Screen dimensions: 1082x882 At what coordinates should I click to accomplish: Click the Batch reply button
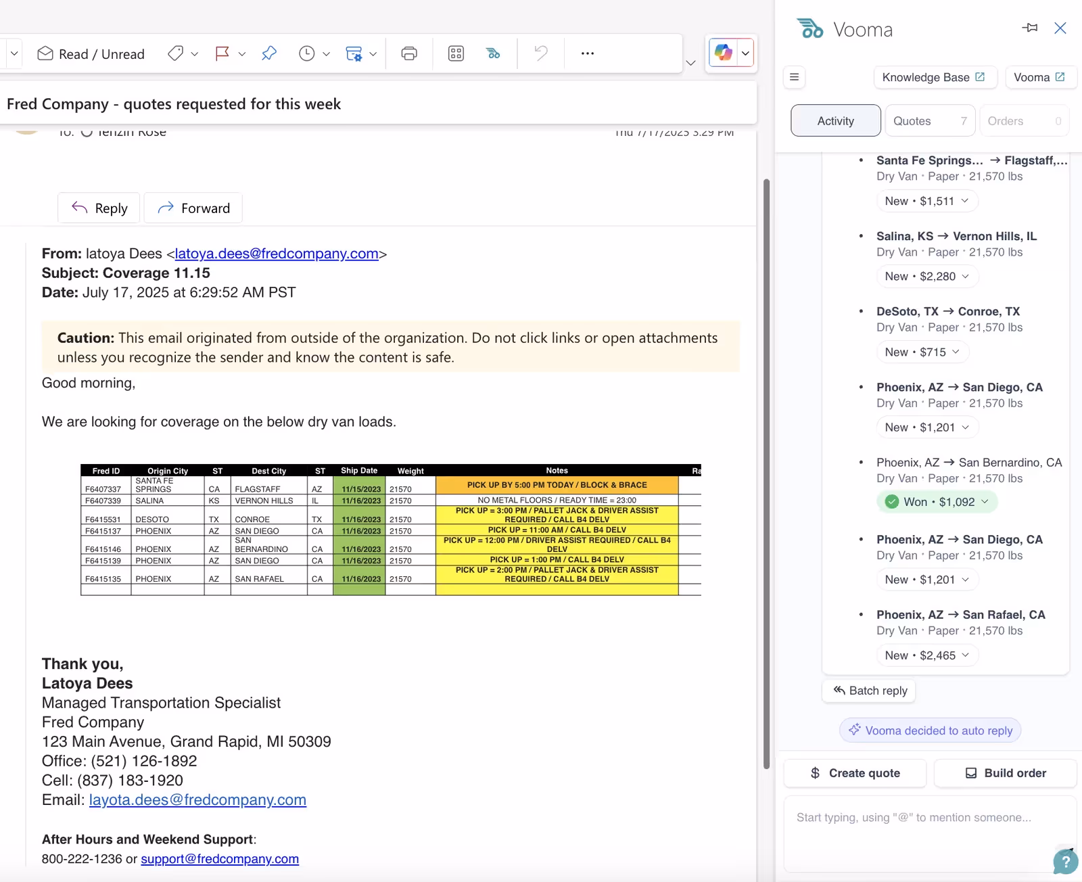point(870,691)
